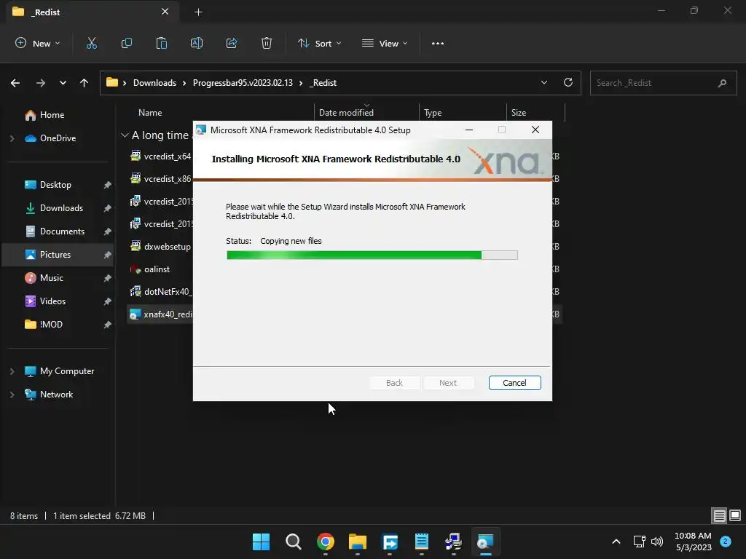Click the Search _Redist field
Image resolution: width=746 pixels, height=559 pixels.
tap(663, 83)
